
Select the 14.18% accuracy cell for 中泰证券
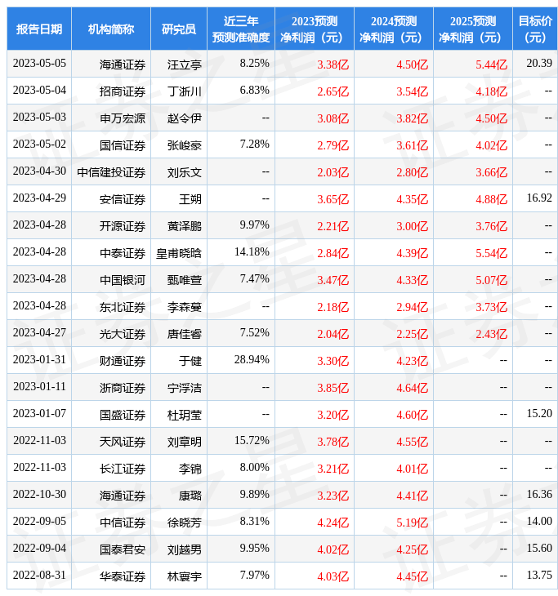coord(251,252)
